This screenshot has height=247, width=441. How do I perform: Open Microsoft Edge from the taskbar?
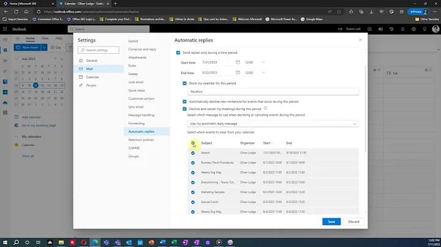(95, 242)
